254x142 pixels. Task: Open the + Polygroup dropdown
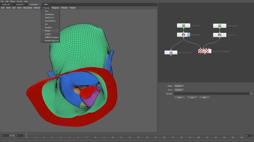click(x=46, y=8)
